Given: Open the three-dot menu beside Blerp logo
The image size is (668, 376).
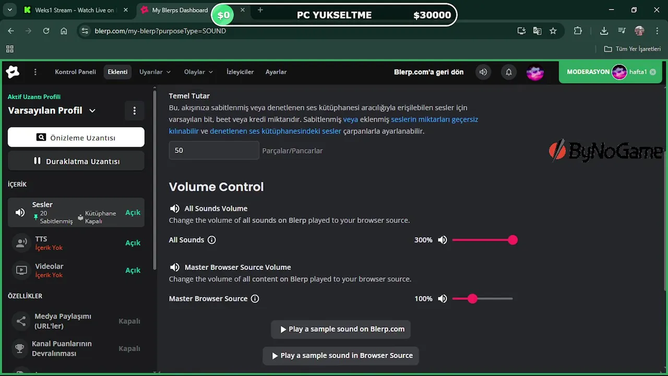Looking at the screenshot, I should (35, 72).
